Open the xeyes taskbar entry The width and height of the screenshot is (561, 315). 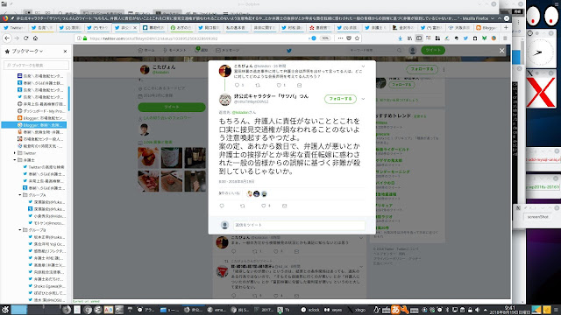(333, 310)
